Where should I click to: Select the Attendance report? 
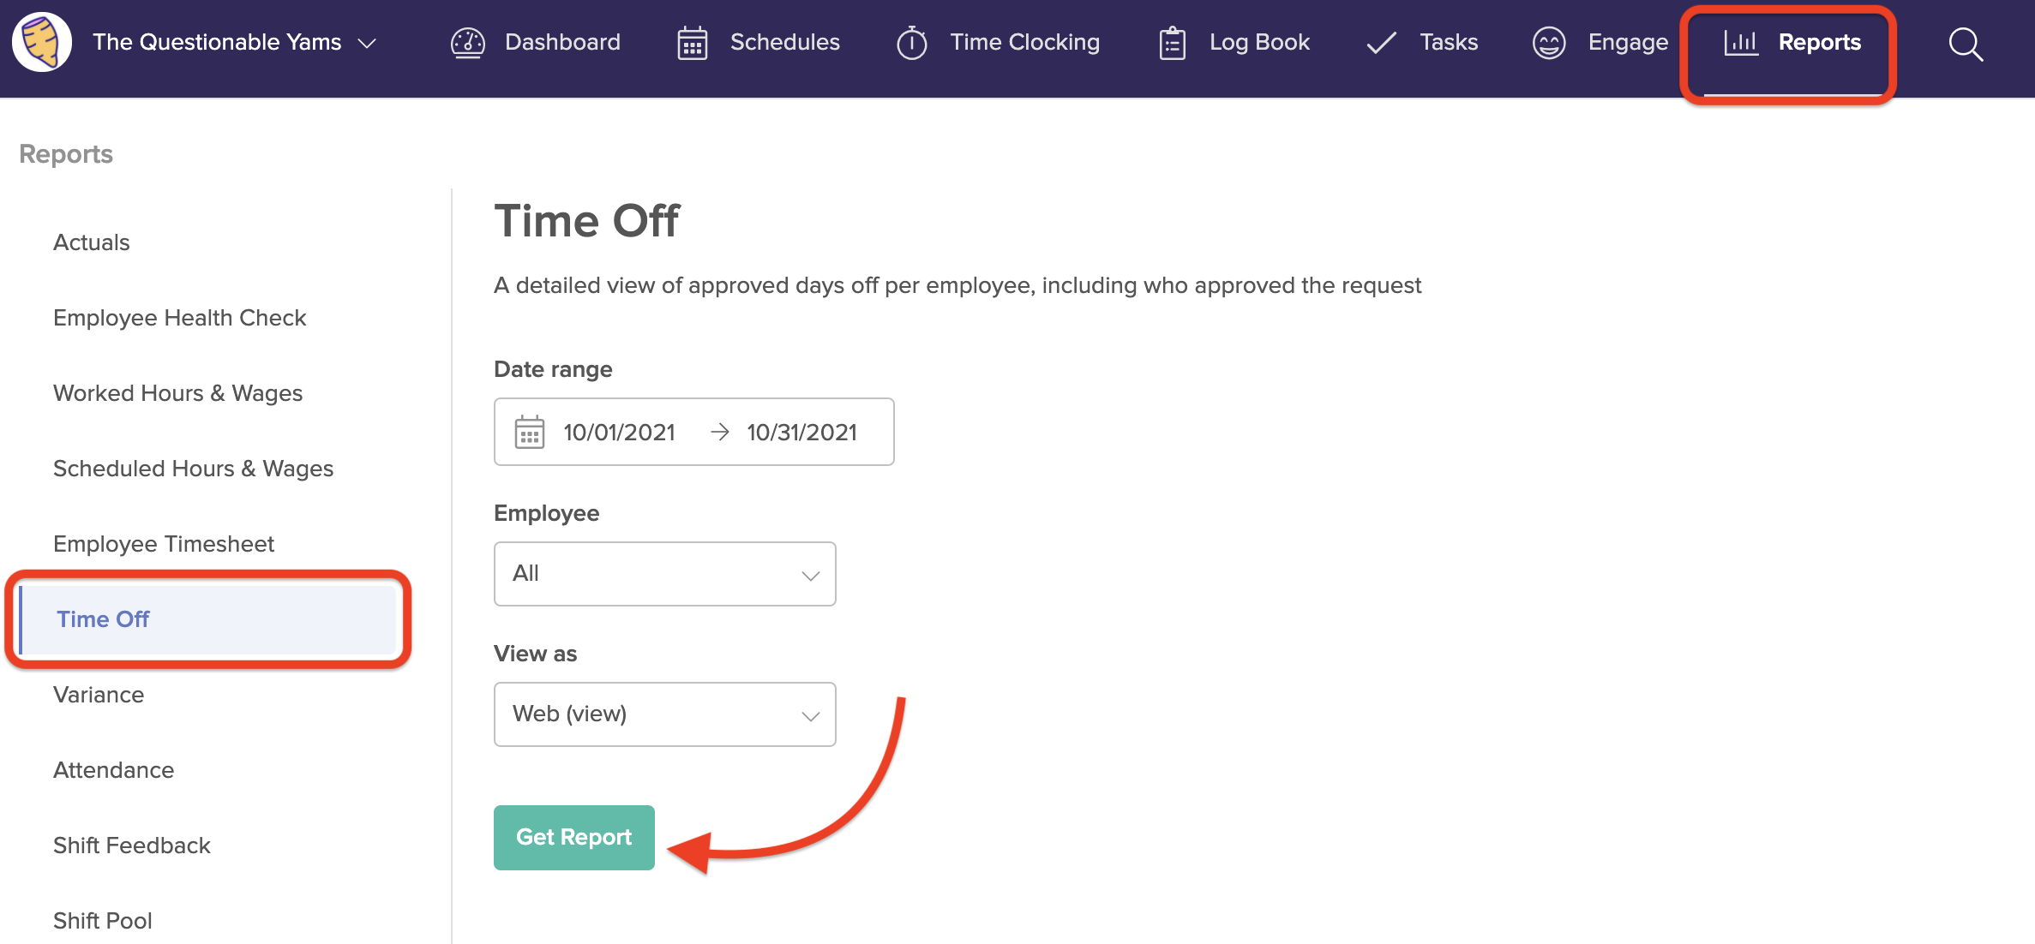pos(113,769)
